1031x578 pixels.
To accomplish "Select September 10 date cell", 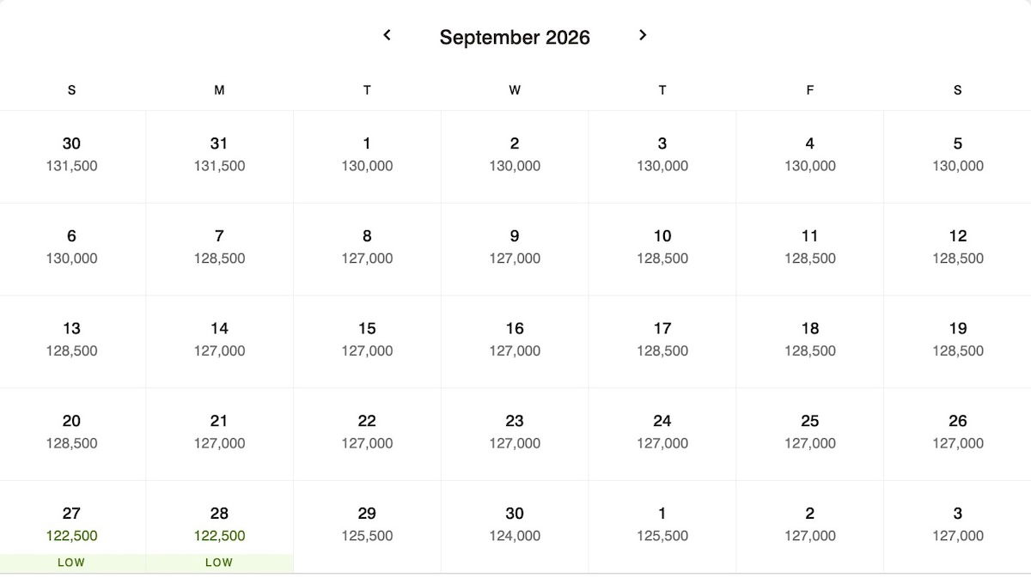I will pyautogui.click(x=662, y=248).
